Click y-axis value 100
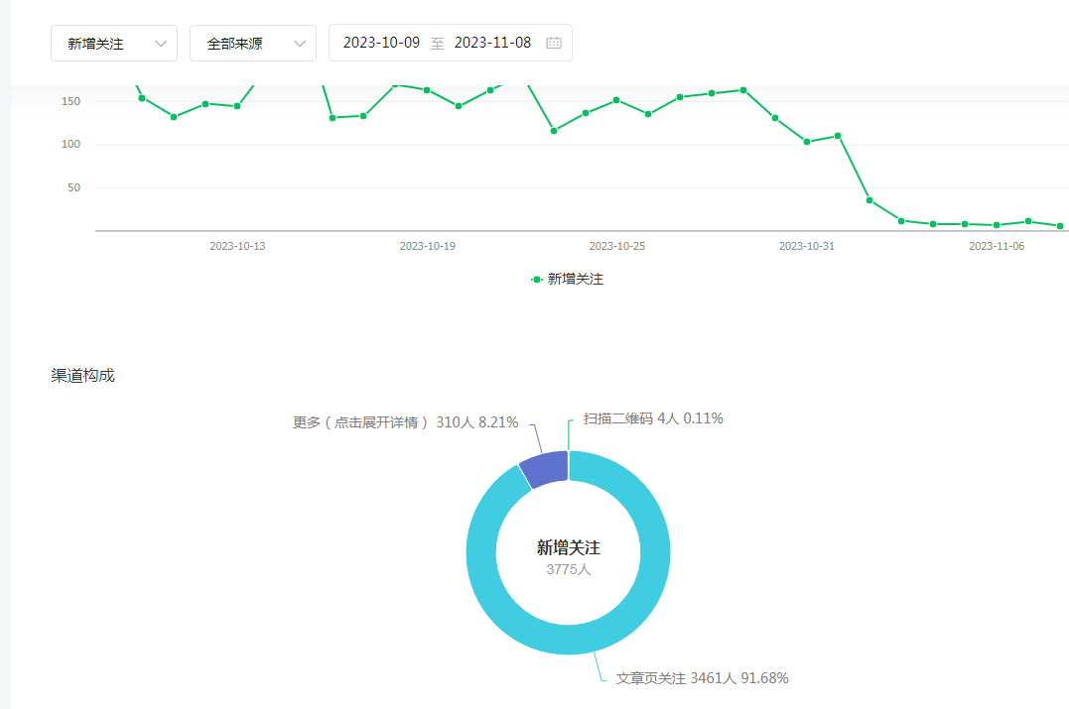The width and height of the screenshot is (1069, 709). 70,145
